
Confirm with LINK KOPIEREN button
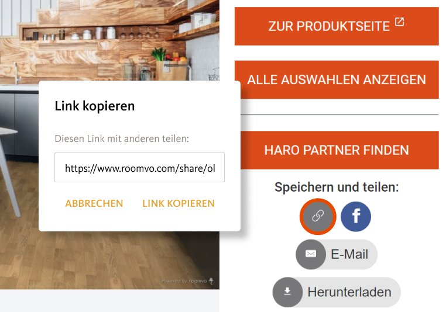179,203
